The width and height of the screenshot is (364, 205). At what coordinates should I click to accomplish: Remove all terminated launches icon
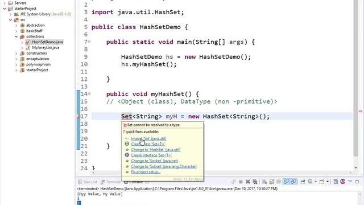[x=255, y=182]
